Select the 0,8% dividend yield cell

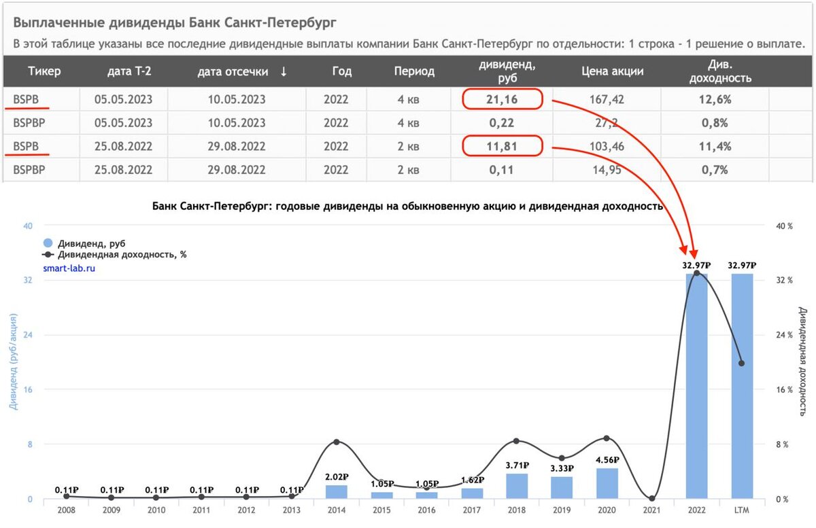(714, 123)
